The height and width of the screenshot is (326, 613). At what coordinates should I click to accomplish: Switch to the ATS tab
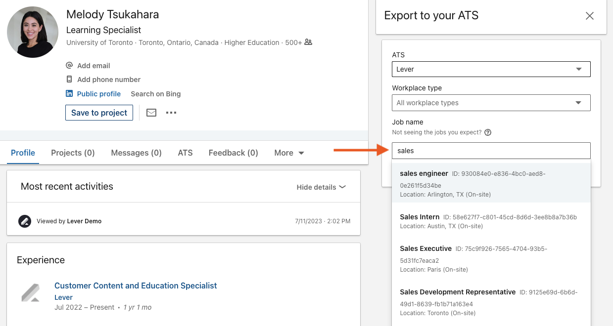185,153
